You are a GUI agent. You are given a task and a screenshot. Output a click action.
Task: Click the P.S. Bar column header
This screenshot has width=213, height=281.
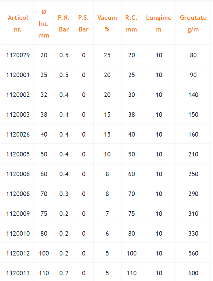click(83, 23)
